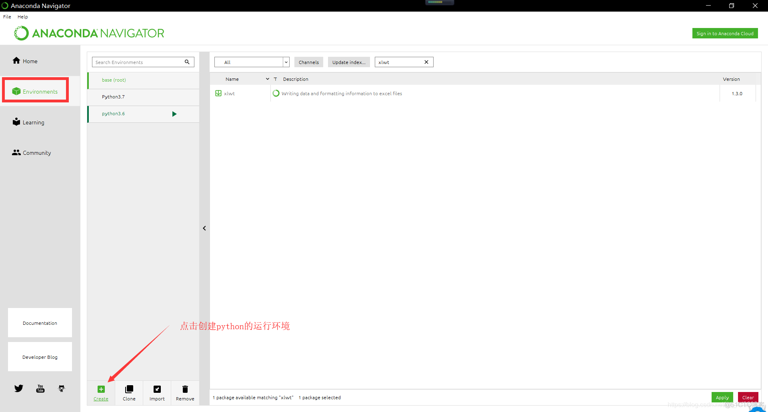
Task: Click the T type column header
Action: pos(275,79)
